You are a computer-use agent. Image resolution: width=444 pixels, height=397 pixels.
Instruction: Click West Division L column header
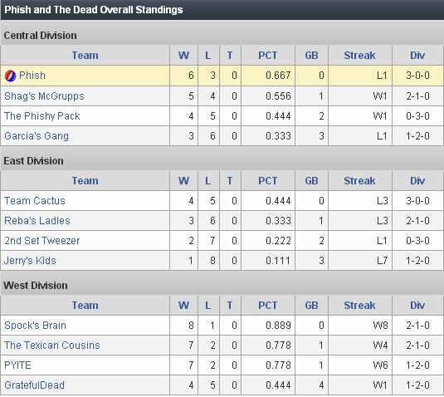click(x=207, y=306)
